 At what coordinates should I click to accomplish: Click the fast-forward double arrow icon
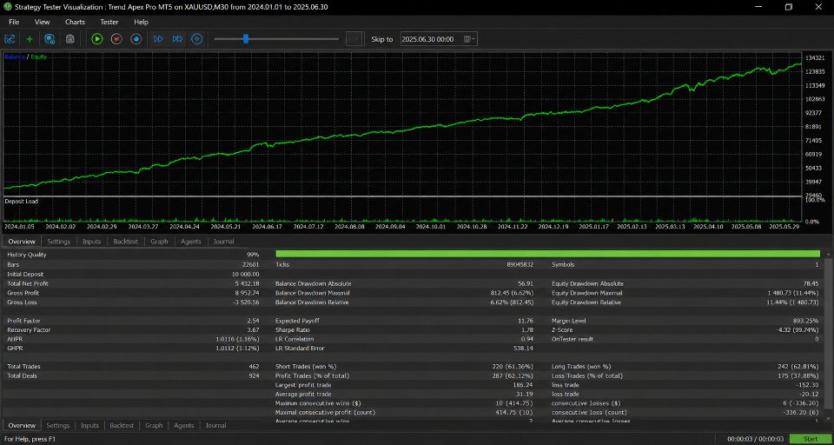coord(158,39)
